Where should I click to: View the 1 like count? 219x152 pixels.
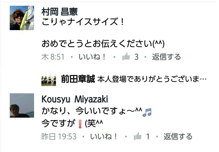tap(148, 136)
